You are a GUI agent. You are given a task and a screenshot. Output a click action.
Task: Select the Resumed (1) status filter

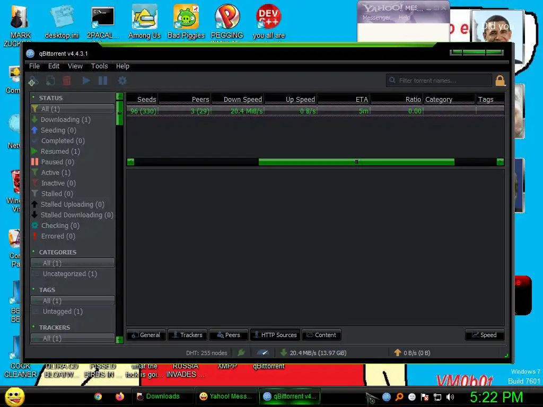point(72,151)
